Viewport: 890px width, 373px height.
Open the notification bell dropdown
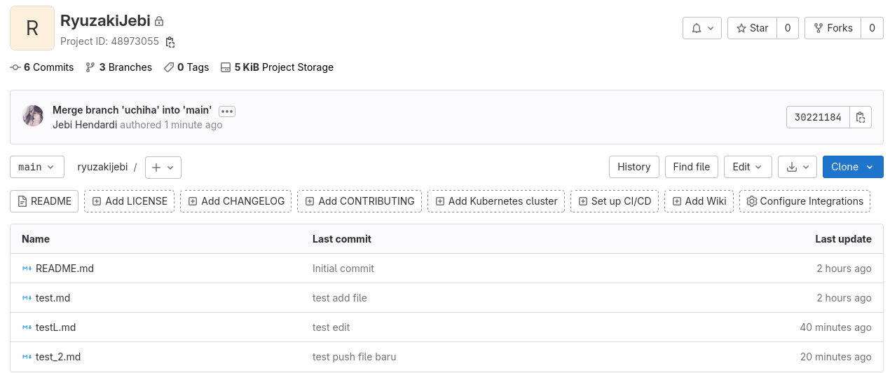(x=702, y=28)
